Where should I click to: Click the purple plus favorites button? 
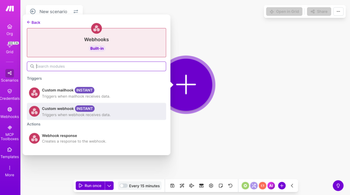282,186
